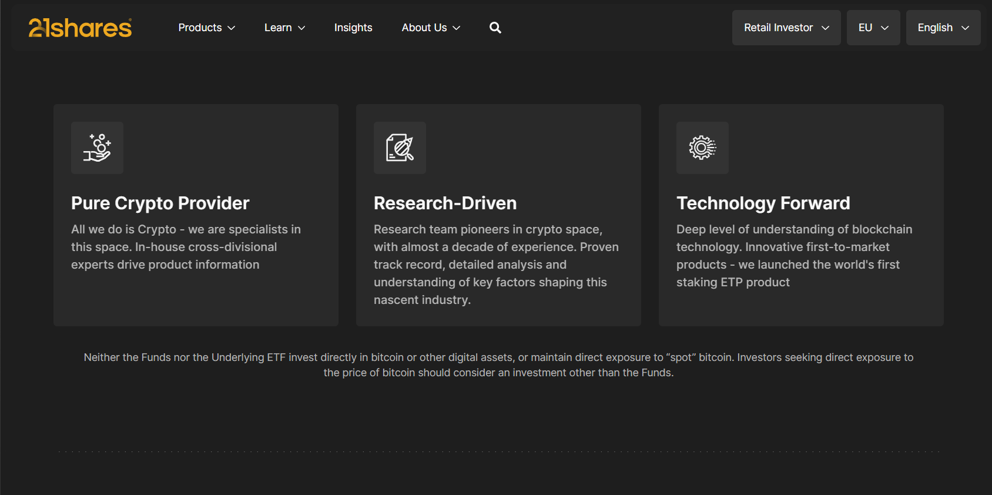Click the Technology Forward heading

pos(763,203)
